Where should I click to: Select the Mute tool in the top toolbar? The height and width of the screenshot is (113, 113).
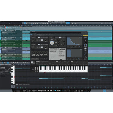34,23
